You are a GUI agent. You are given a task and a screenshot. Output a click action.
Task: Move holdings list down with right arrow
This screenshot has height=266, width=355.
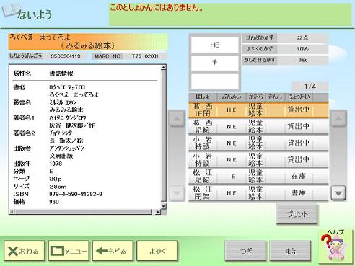point(338,193)
